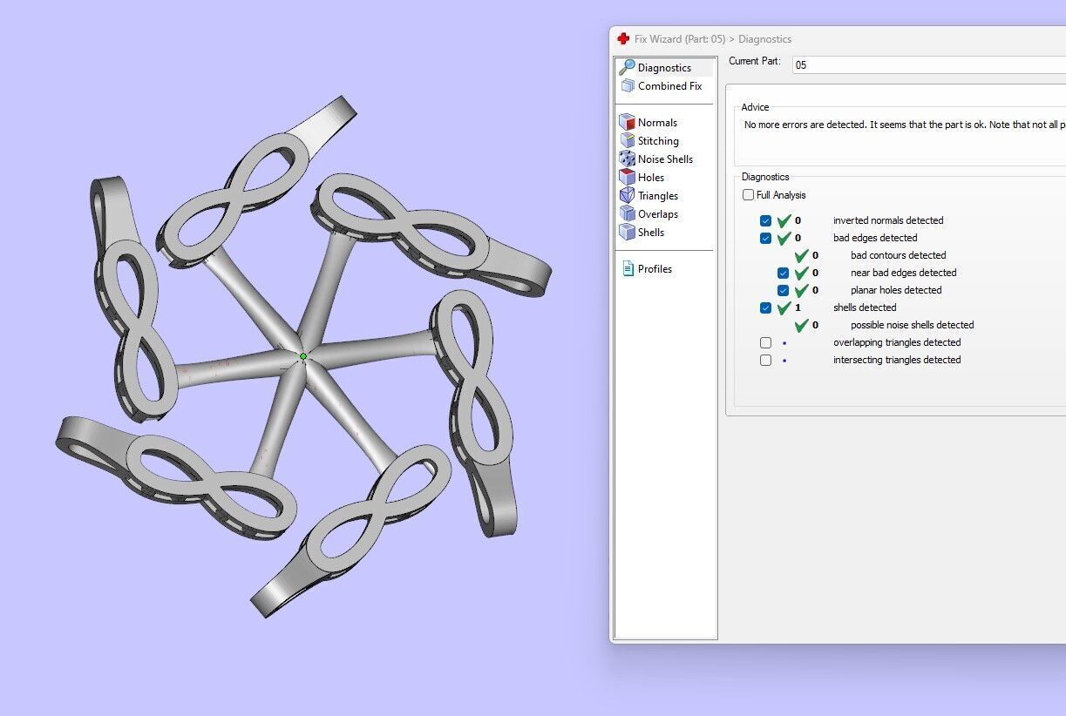Click green checkmark next to bad contours
Viewport: 1066px width, 716px height.
point(801,255)
